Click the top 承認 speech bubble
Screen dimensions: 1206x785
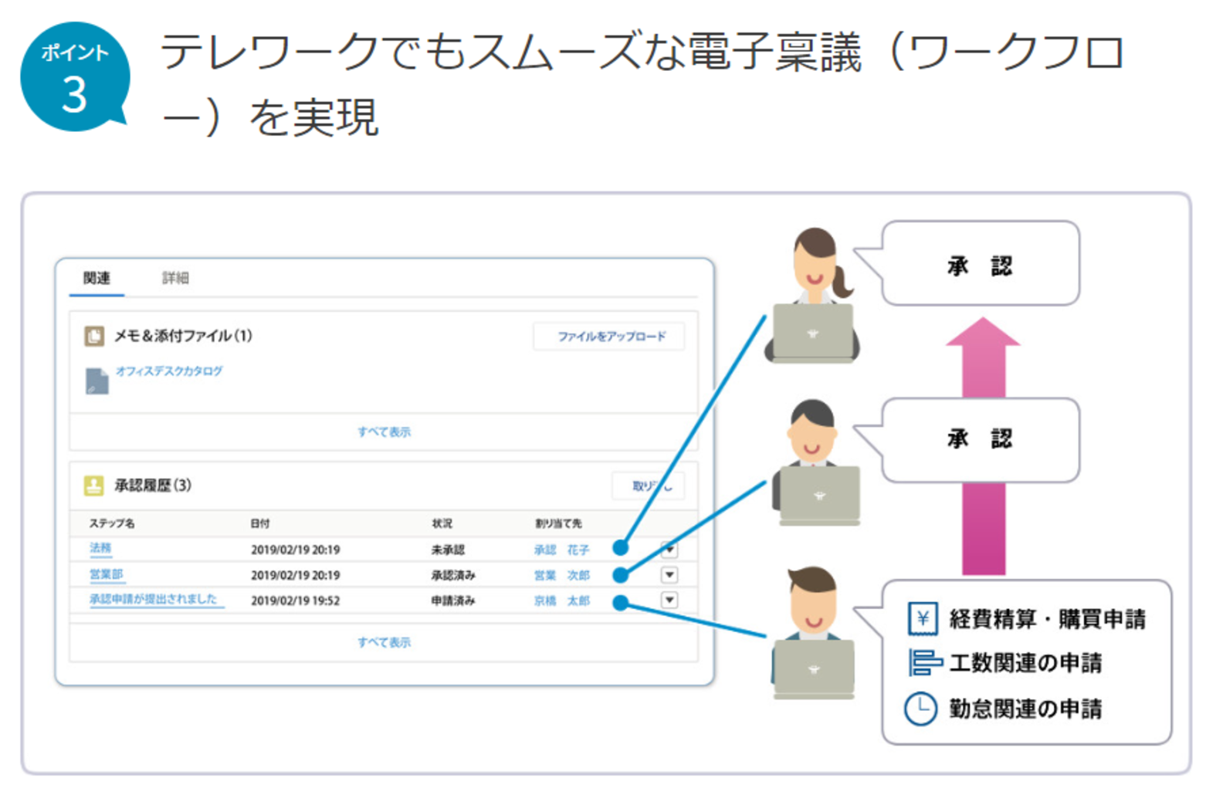[x=981, y=264]
